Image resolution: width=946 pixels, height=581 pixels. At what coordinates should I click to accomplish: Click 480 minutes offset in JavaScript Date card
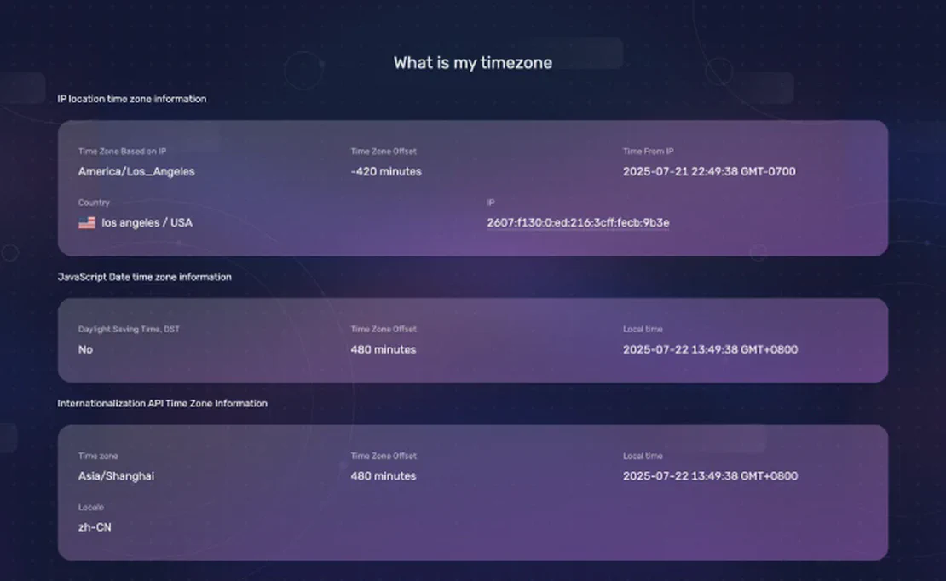pos(383,349)
